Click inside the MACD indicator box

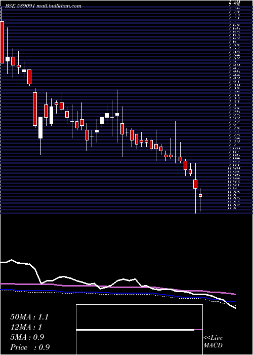coord(139,330)
